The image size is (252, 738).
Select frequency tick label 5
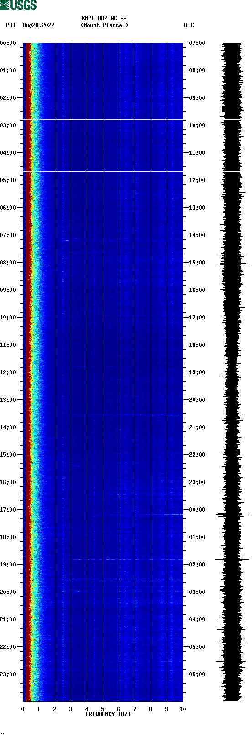[x=103, y=709]
